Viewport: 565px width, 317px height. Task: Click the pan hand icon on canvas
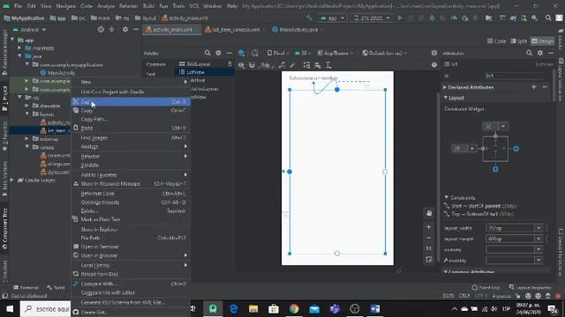428,213
